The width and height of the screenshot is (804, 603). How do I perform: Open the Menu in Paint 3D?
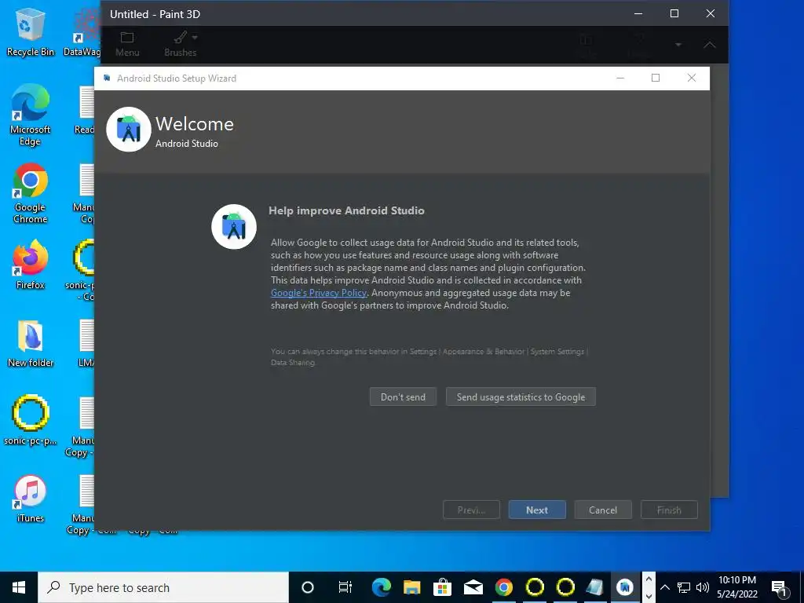pyautogui.click(x=127, y=44)
